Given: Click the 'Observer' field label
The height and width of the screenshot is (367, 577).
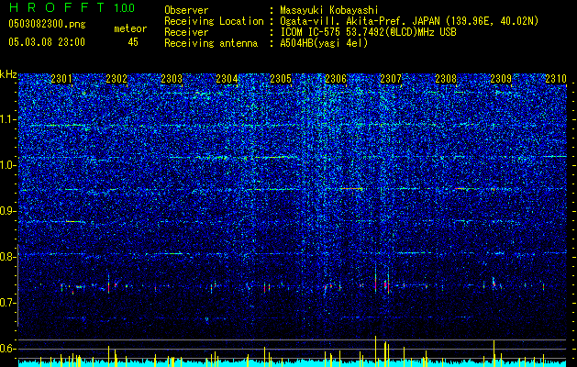Looking at the screenshot, I should 186,10.
